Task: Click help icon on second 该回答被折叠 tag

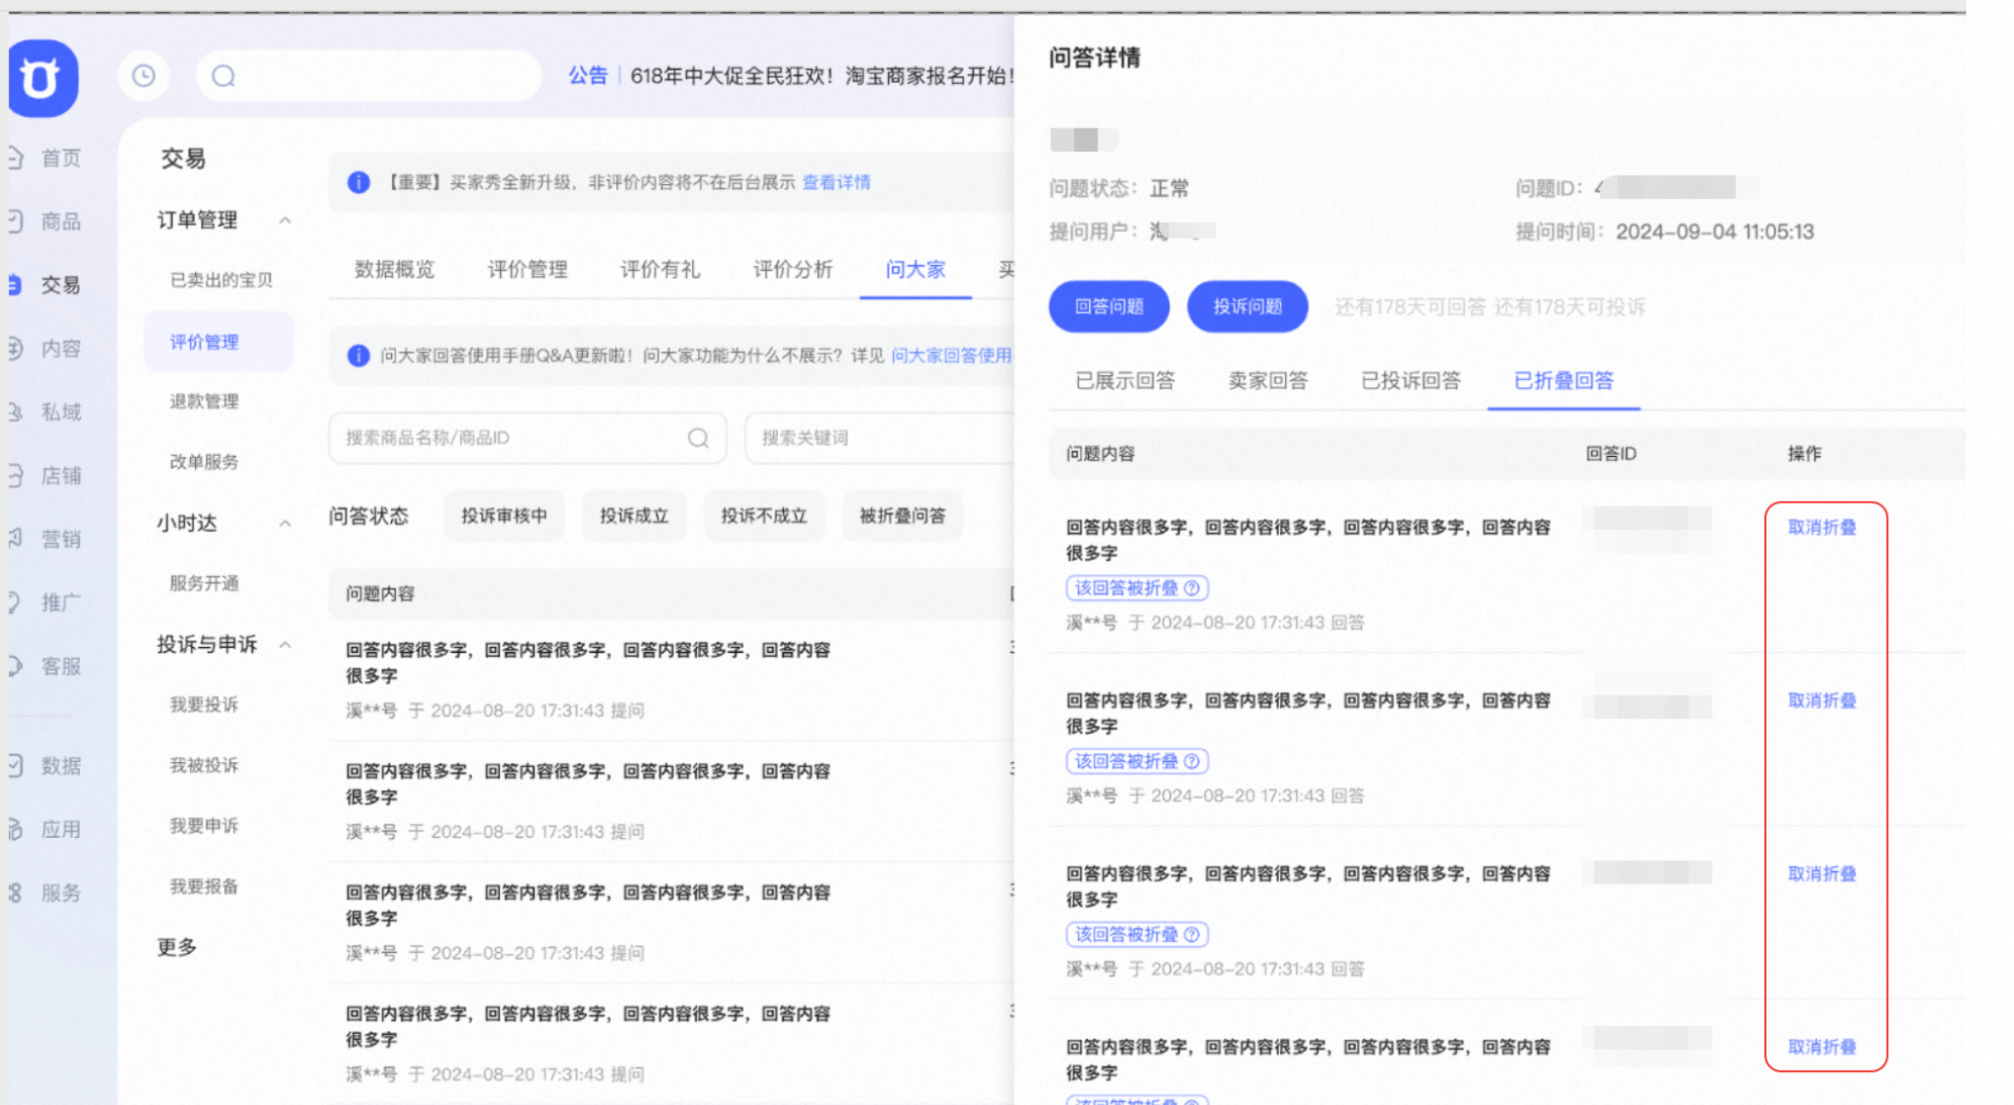Action: click(1191, 761)
